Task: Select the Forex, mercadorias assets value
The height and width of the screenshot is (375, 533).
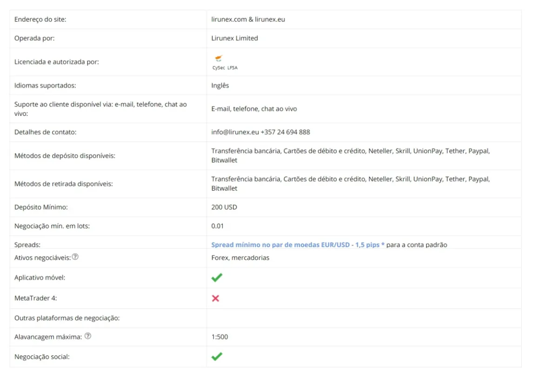Action: (x=240, y=258)
